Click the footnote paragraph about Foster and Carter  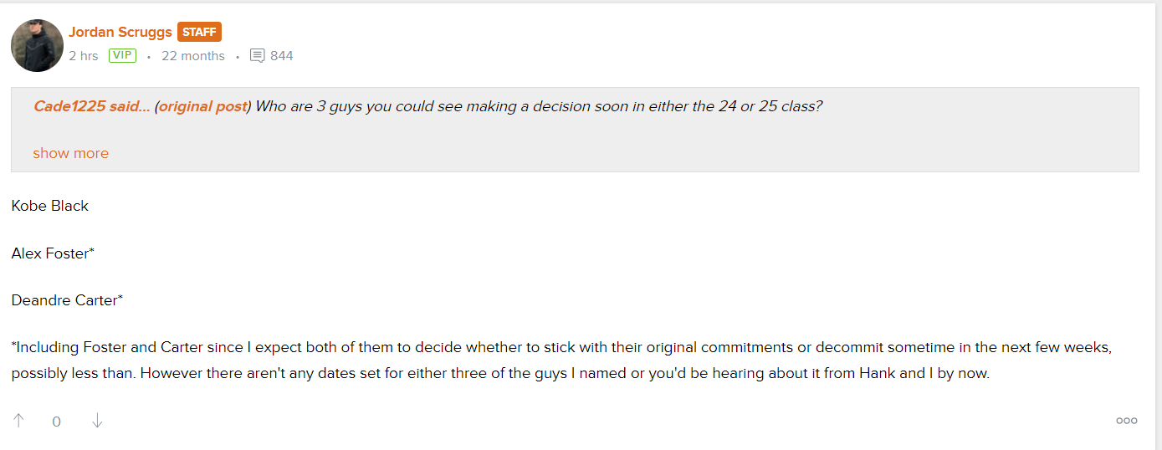point(561,361)
